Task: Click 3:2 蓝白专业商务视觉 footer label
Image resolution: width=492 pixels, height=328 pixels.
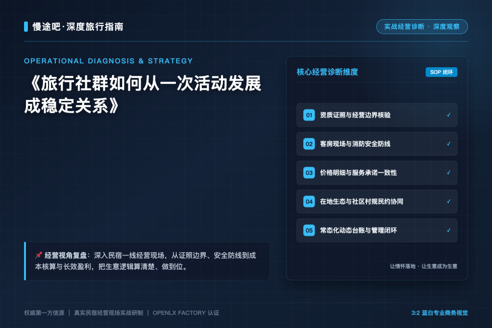Action: 440,313
